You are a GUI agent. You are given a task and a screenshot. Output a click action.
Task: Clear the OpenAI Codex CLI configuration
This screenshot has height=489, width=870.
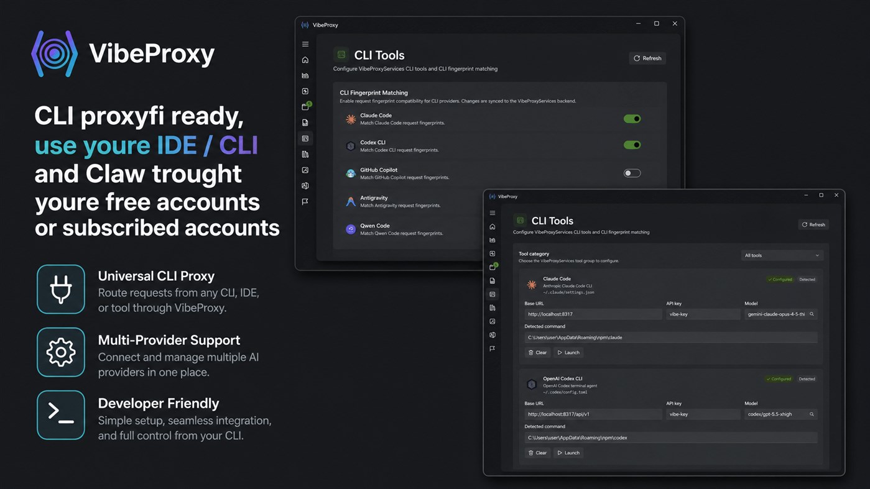pos(537,453)
